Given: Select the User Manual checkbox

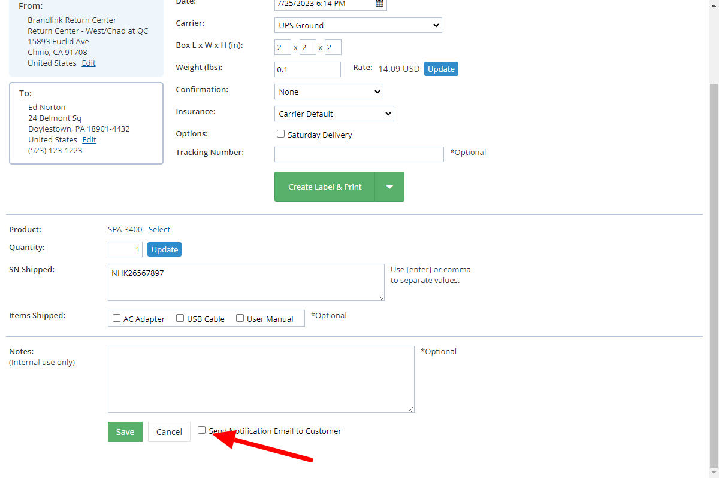Looking at the screenshot, I should [240, 318].
